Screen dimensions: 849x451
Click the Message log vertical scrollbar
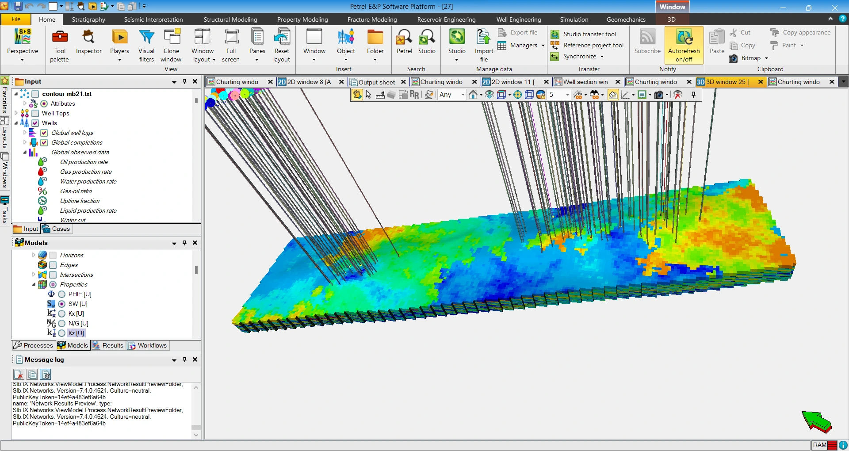click(x=196, y=411)
